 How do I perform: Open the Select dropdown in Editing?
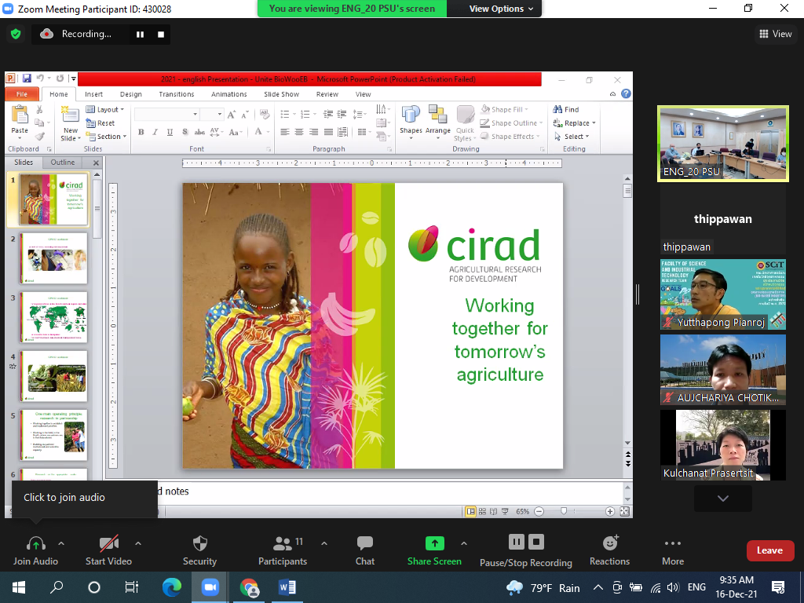572,137
